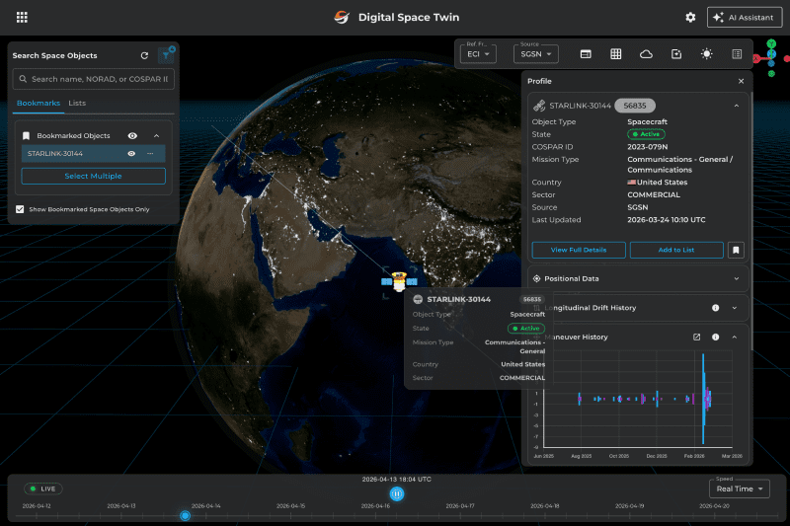Image resolution: width=790 pixels, height=526 pixels.
Task: Select STARLINK-30144 bookmark row
Action: point(93,154)
